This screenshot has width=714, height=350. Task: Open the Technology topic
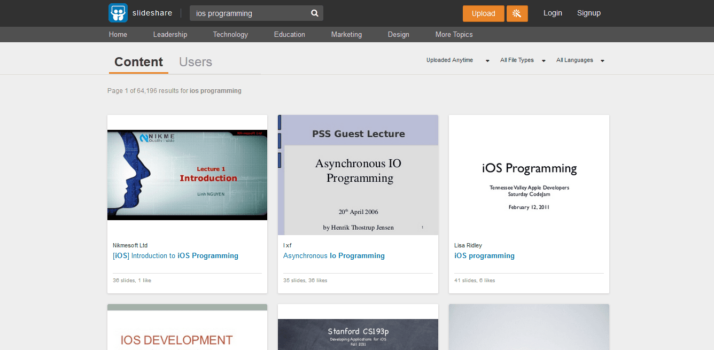tap(230, 34)
